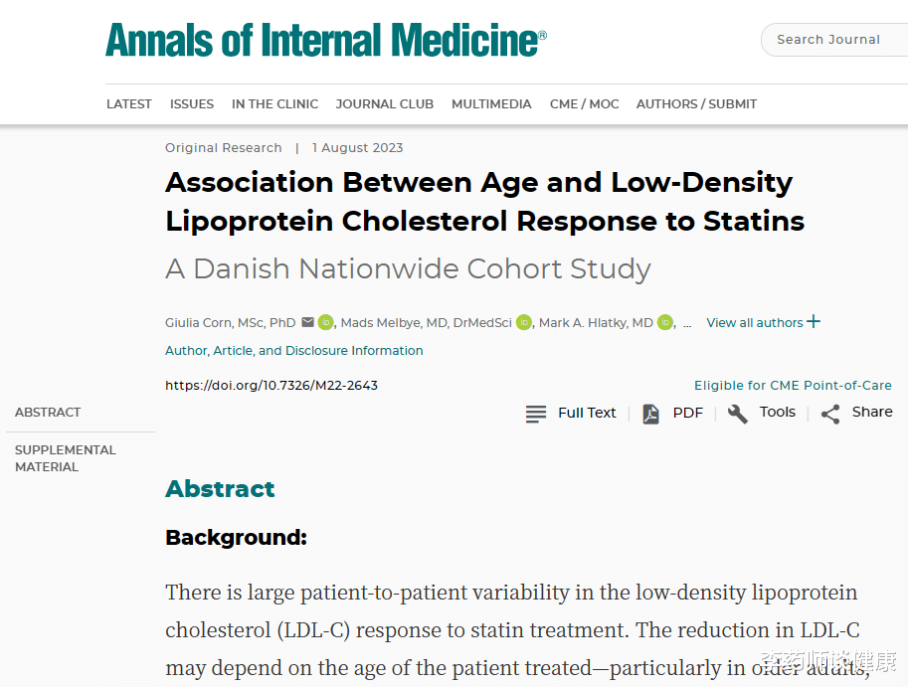
Task: Click the DOI link 10.7326/M22-2643
Action: click(272, 385)
